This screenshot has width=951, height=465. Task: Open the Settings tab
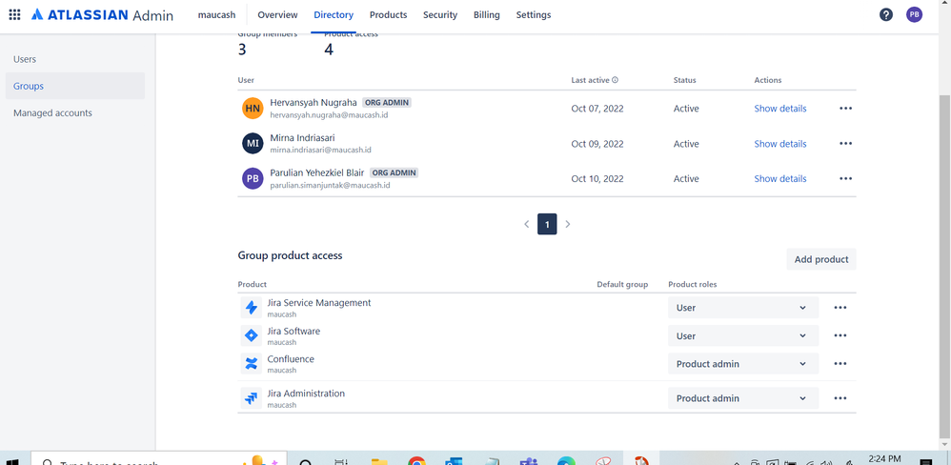pyautogui.click(x=534, y=15)
